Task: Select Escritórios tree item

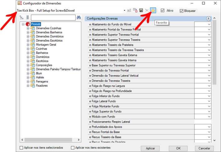Action: point(42,61)
